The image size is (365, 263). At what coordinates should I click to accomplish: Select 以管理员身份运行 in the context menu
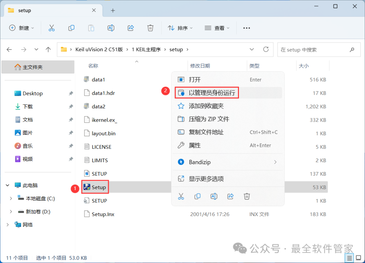click(207, 92)
